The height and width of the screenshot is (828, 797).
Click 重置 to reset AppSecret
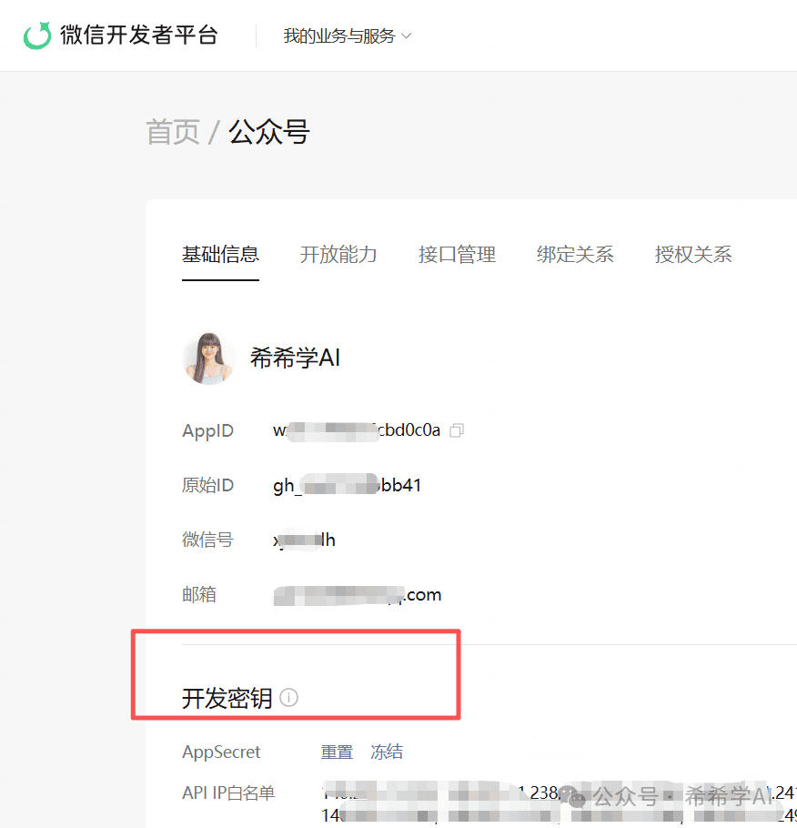(337, 752)
